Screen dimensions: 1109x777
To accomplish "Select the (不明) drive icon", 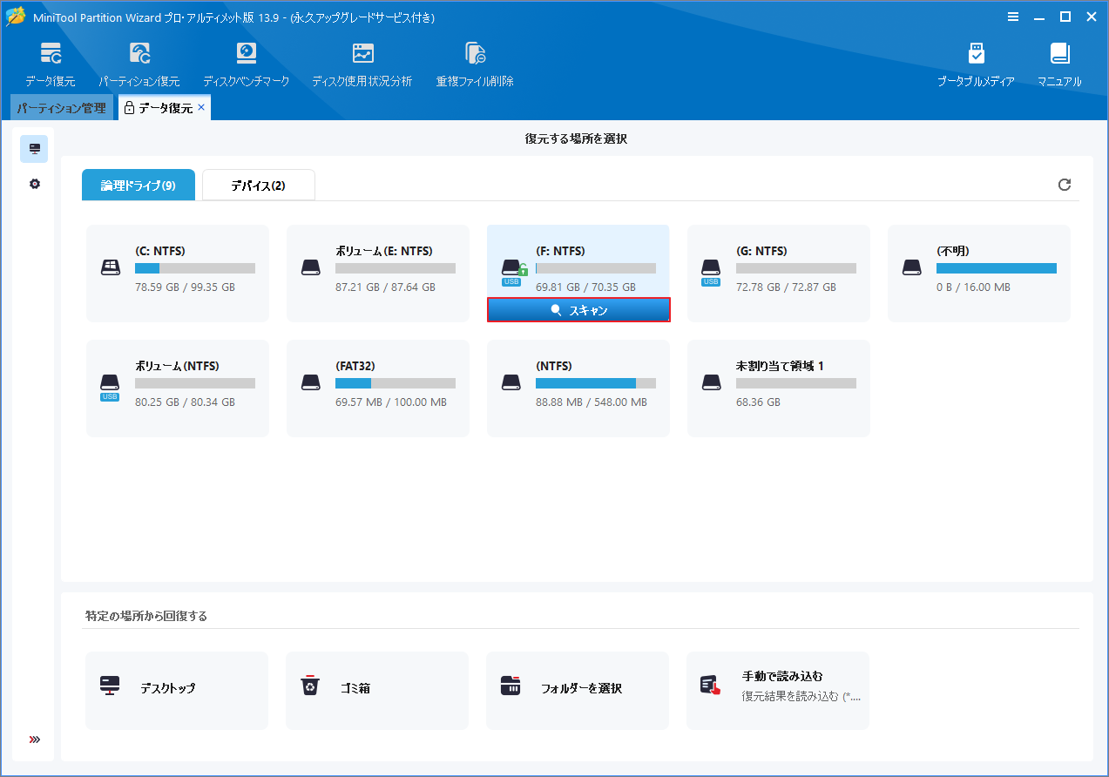I will click(912, 268).
